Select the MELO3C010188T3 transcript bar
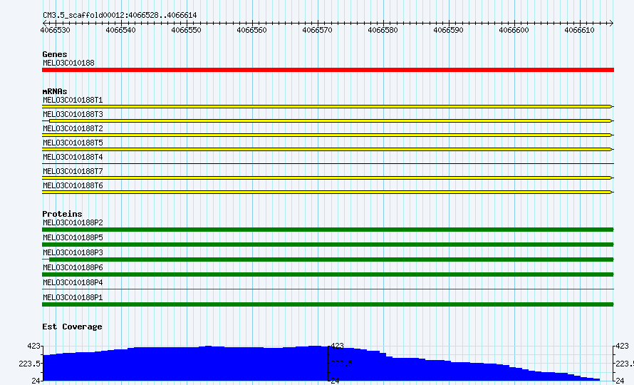The width and height of the screenshot is (634, 385). 328,120
